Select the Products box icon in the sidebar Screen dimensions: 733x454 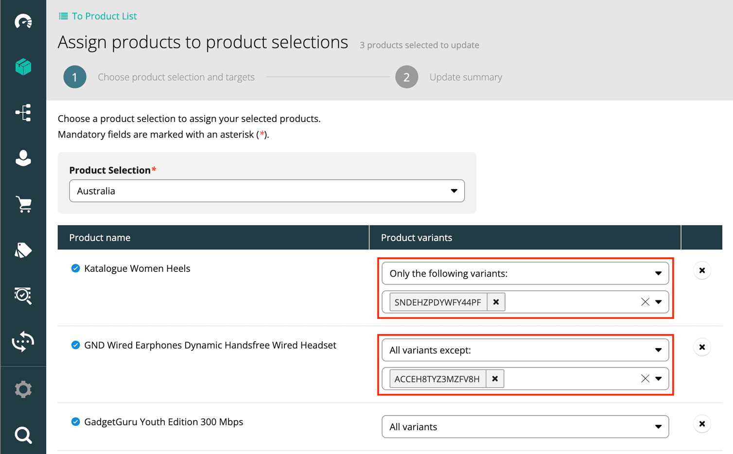point(23,67)
